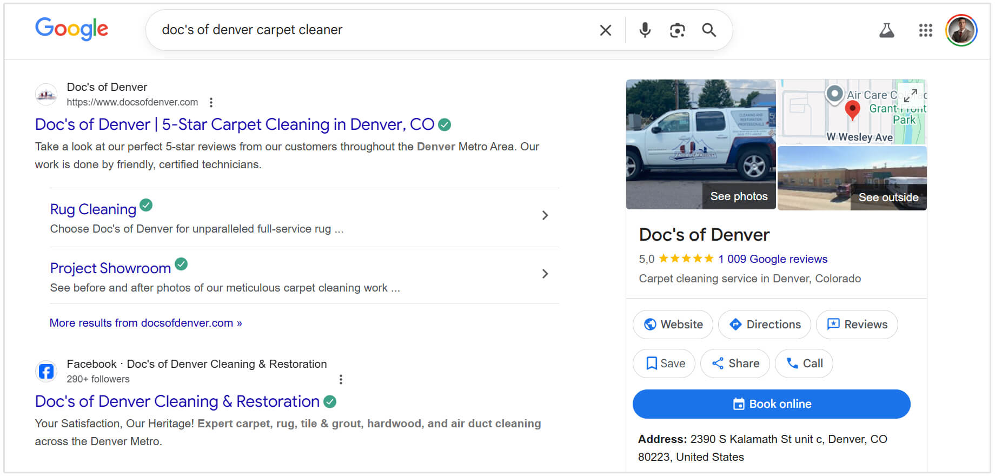Clear the search box with X icon
The height and width of the screenshot is (476, 995).
point(606,30)
